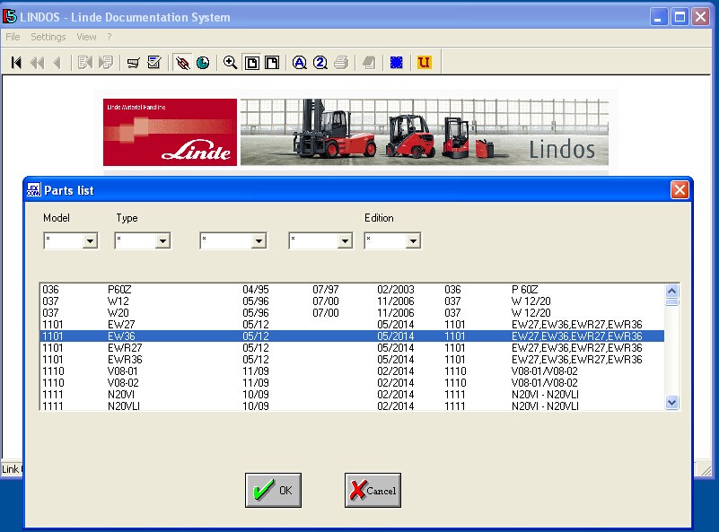Open the '?' help menu
The image size is (719, 532).
pyautogui.click(x=110, y=37)
